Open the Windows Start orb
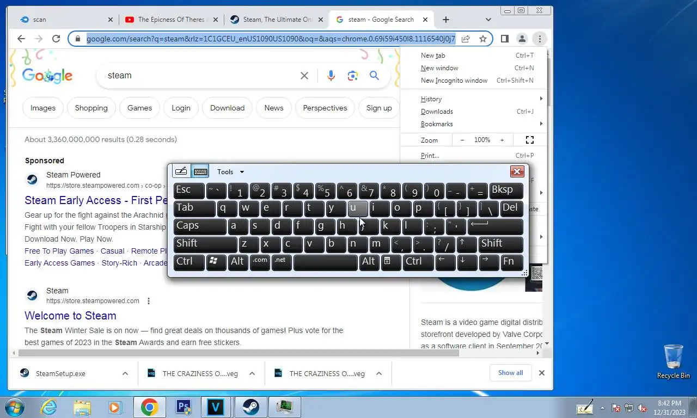 (x=14, y=407)
